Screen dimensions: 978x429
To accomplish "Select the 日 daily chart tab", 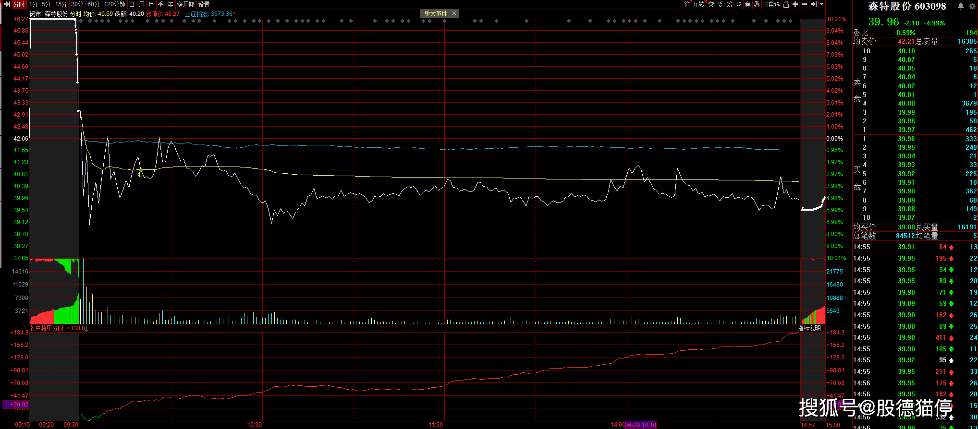I will coord(132,4).
